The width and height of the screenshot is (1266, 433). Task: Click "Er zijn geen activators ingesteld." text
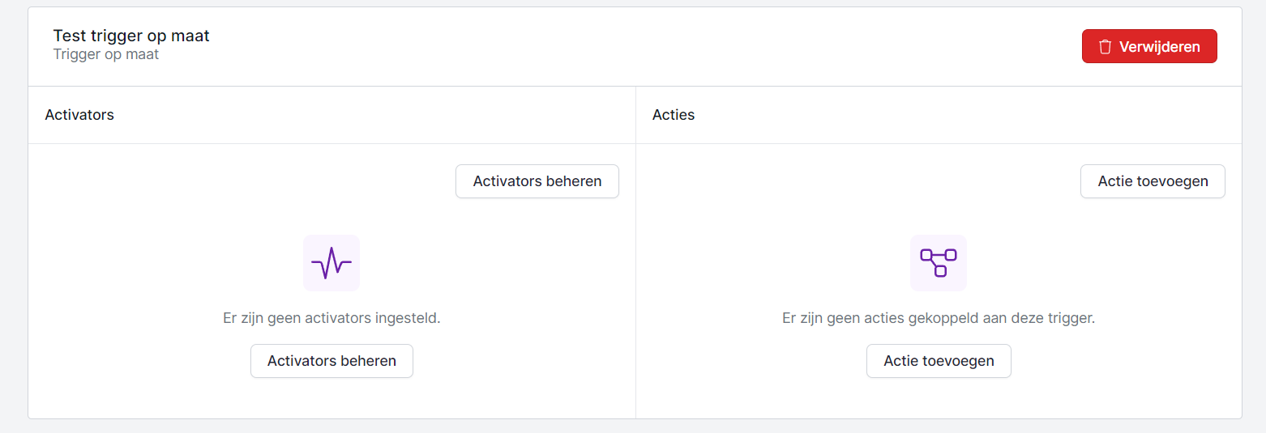[331, 318]
